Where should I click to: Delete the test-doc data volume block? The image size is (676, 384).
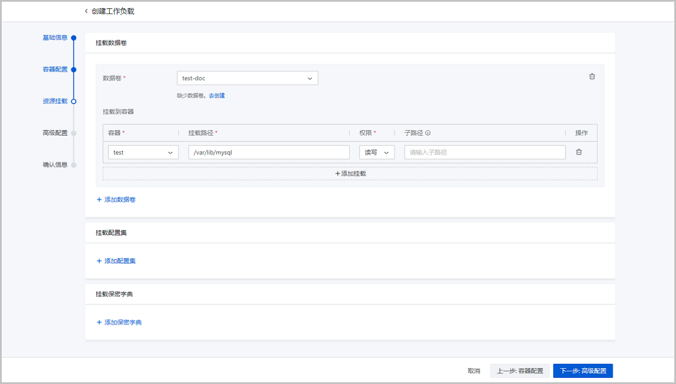[592, 77]
